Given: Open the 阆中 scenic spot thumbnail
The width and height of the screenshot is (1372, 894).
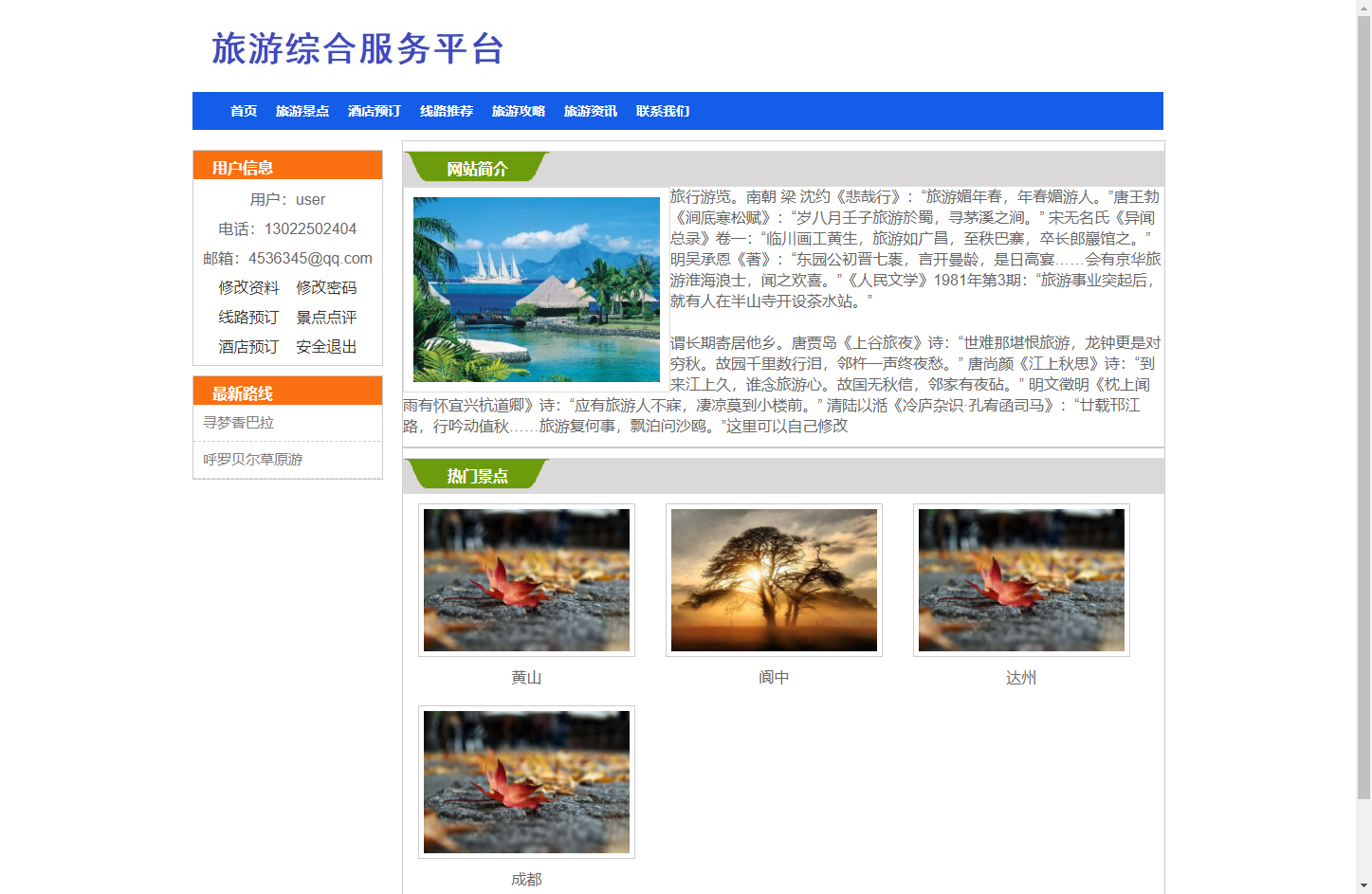Looking at the screenshot, I should click(774, 580).
